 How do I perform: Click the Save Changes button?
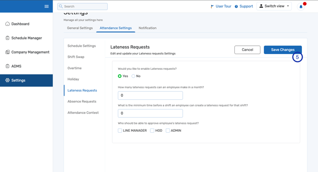click(x=283, y=49)
